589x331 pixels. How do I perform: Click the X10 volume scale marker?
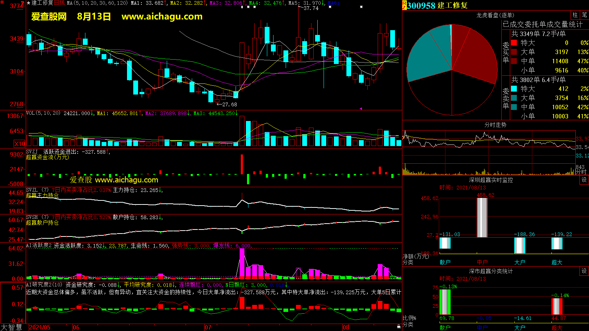pyautogui.click(x=20, y=144)
